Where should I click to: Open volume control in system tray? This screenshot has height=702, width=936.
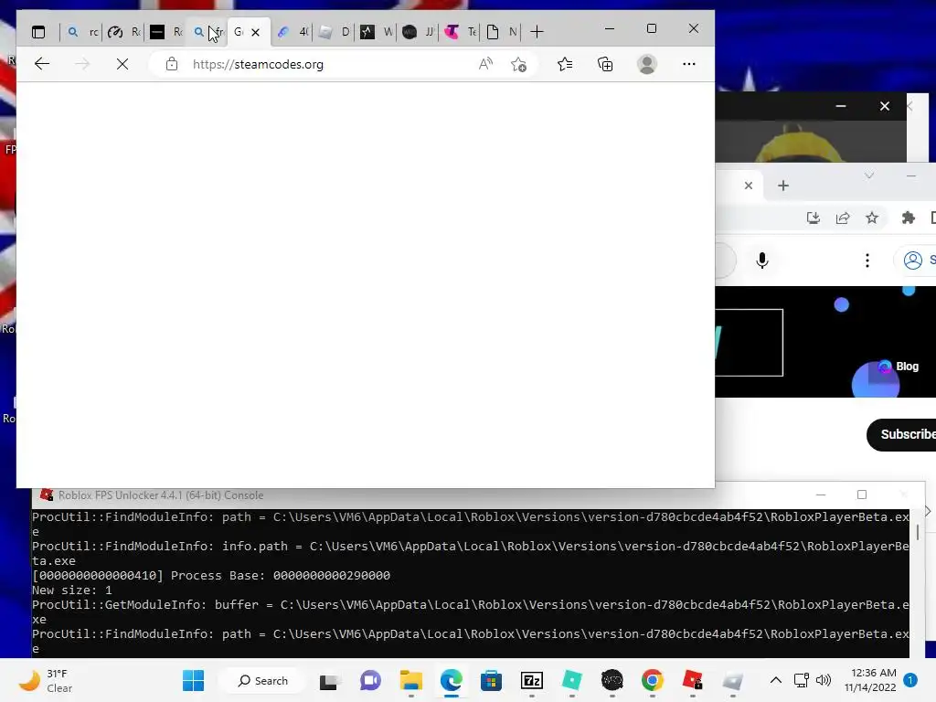click(824, 680)
